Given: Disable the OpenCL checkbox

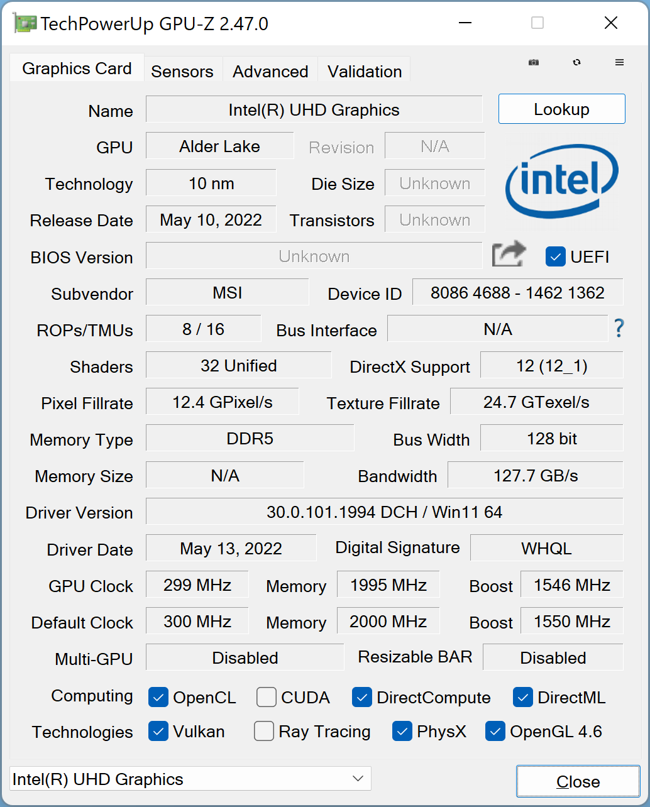Looking at the screenshot, I should [x=158, y=698].
